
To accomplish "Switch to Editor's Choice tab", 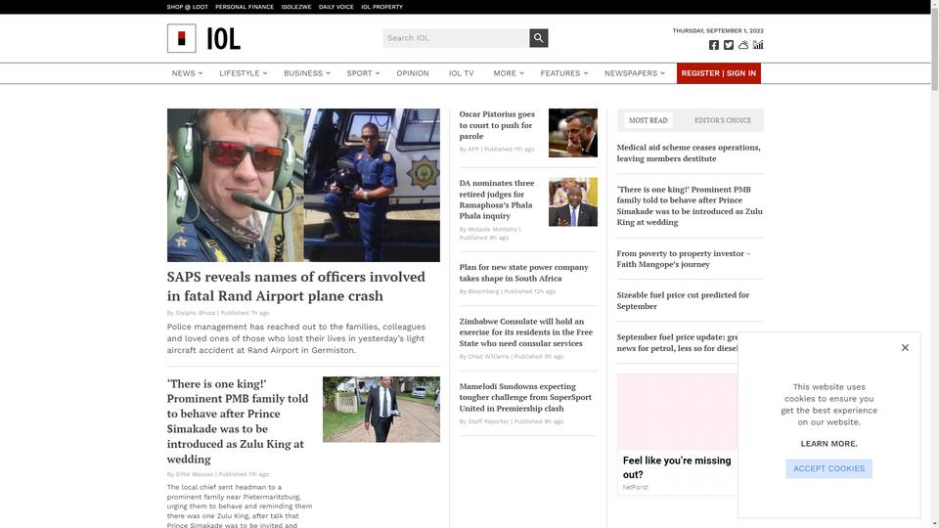I will point(723,120).
